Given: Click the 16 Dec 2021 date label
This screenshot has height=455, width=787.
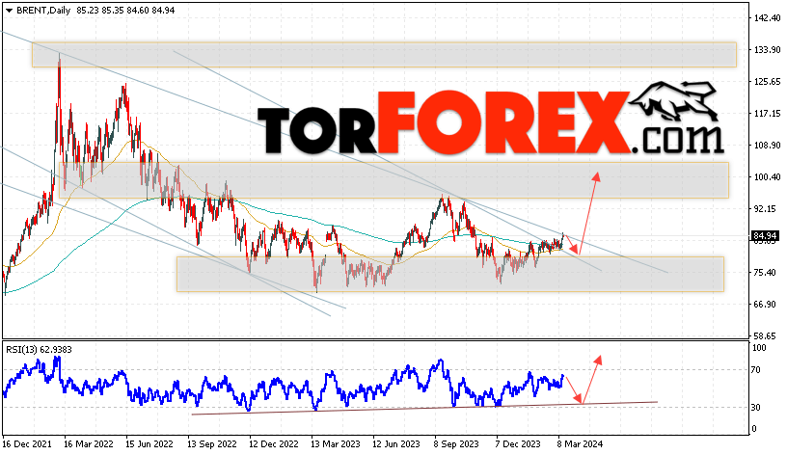Looking at the screenshot, I should 27,444.
